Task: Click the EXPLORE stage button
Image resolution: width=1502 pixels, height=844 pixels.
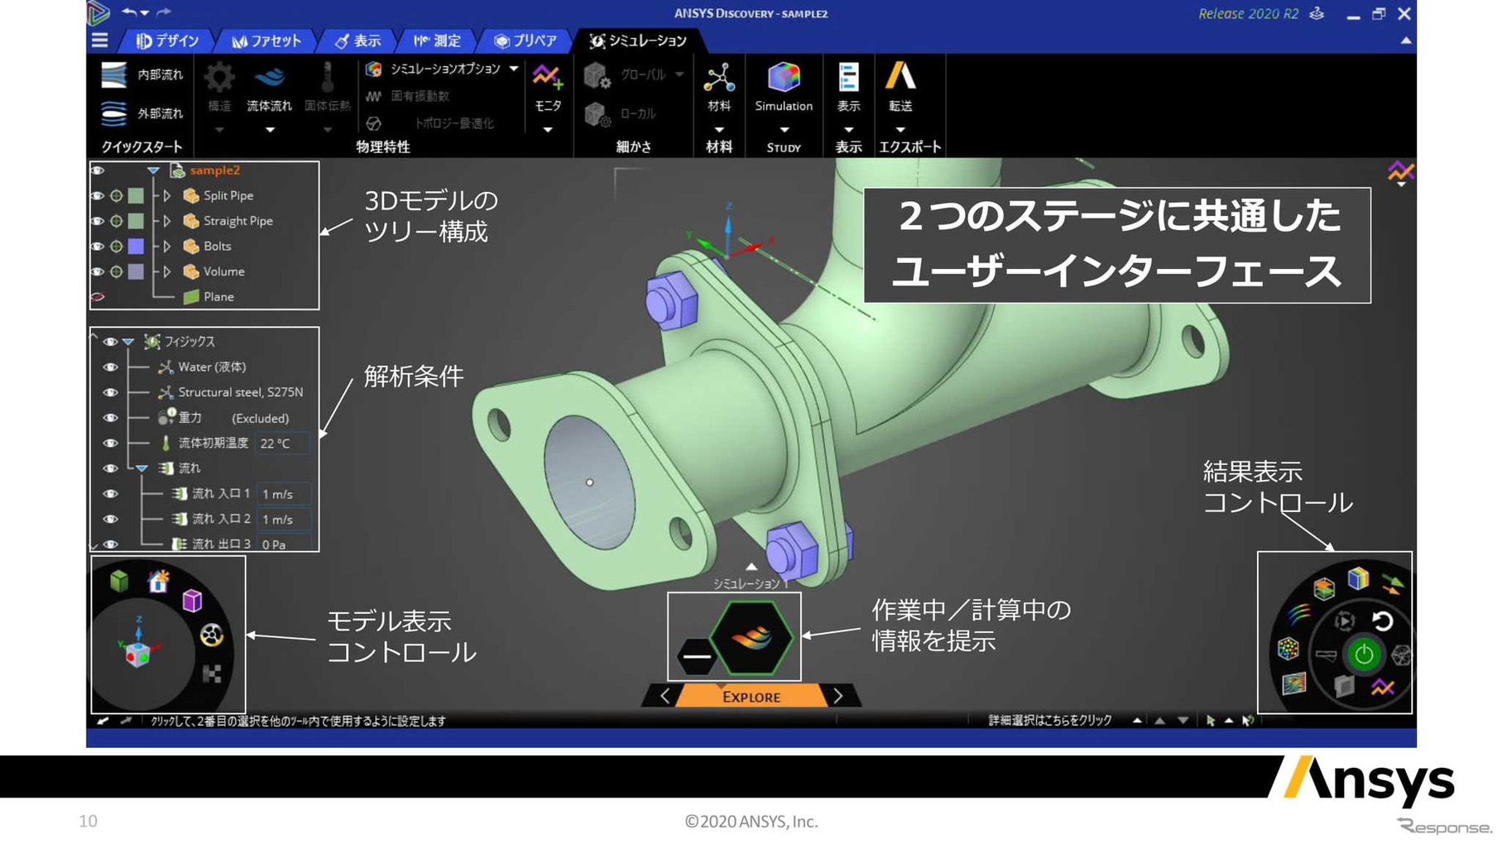Action: [751, 697]
